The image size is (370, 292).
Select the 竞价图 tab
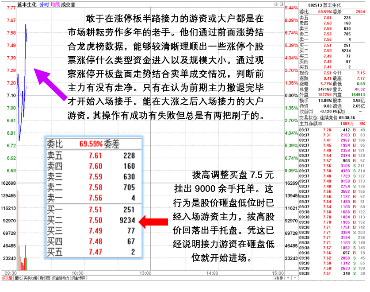[45, 278]
